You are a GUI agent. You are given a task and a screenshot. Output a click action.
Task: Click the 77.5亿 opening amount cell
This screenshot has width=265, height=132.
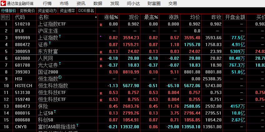pyautogui.click(x=238, y=38)
